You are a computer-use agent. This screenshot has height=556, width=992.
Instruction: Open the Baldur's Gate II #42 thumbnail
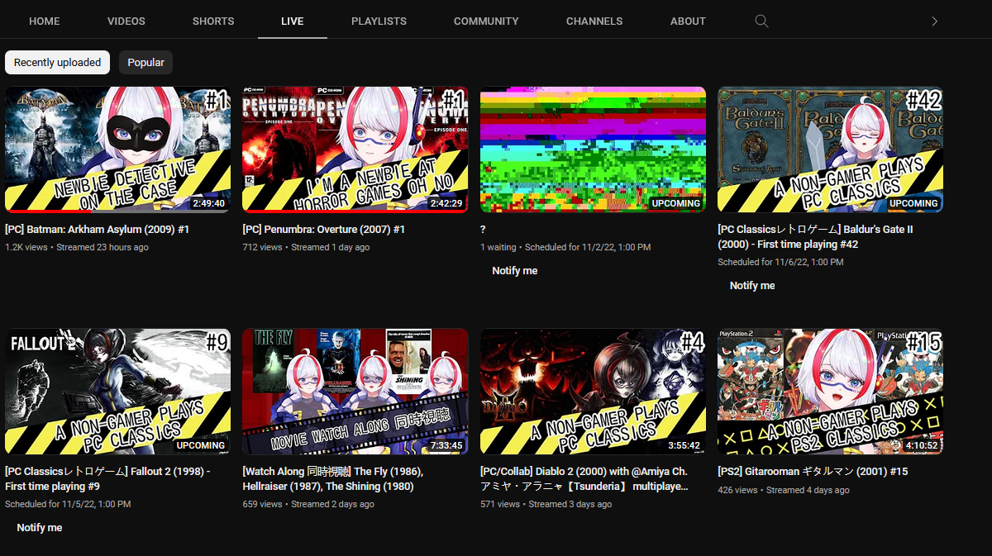point(830,150)
